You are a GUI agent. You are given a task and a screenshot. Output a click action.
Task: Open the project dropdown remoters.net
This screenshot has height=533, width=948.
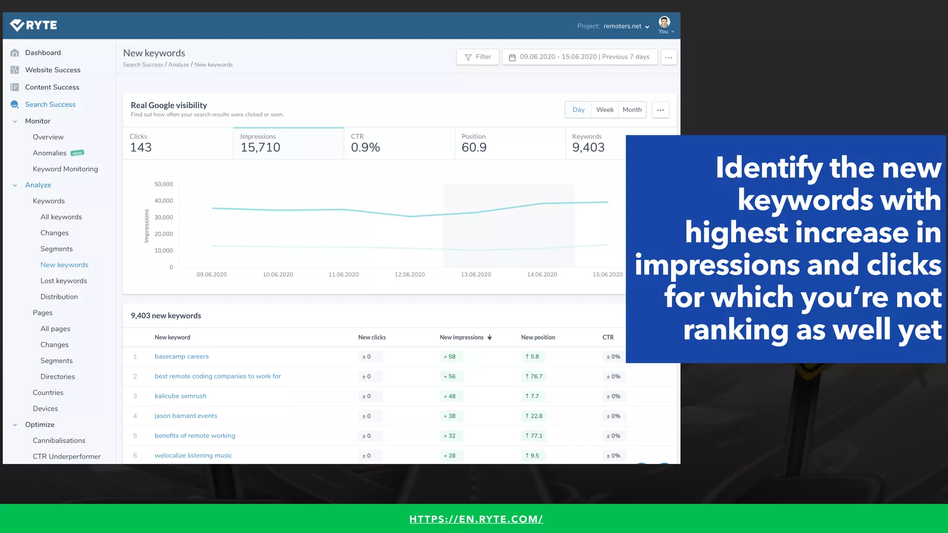tap(626, 26)
